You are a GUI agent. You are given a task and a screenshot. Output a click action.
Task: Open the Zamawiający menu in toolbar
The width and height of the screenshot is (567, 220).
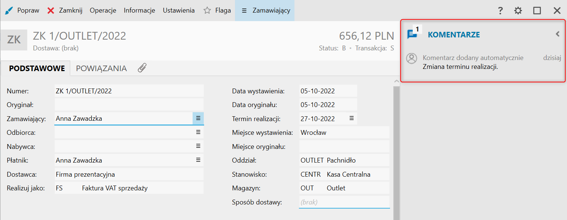point(265,10)
